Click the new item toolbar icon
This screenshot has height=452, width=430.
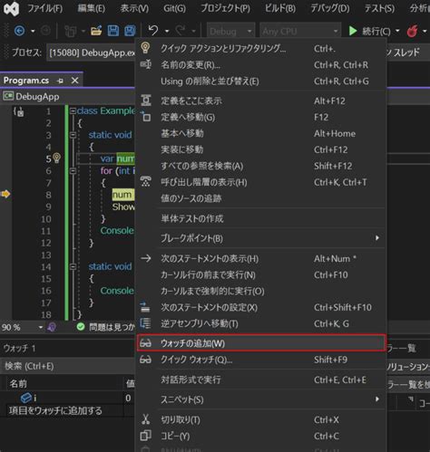[70, 31]
